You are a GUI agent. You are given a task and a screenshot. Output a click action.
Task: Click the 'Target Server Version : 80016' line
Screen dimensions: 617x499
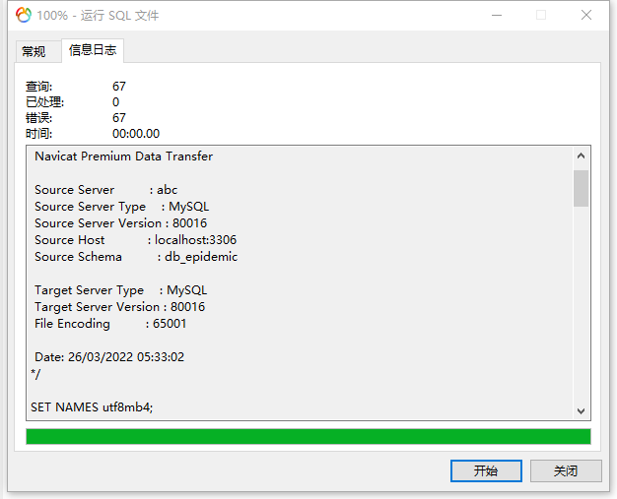[119, 306]
